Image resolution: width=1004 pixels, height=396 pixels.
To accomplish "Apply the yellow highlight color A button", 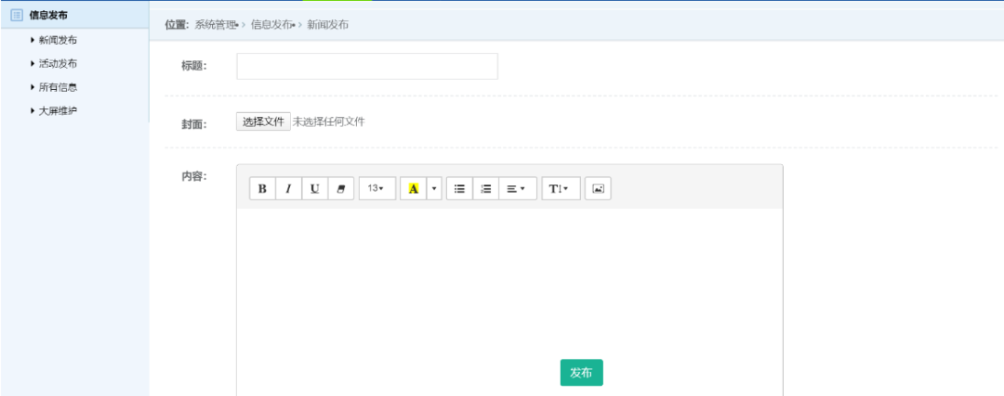I will point(413,189).
